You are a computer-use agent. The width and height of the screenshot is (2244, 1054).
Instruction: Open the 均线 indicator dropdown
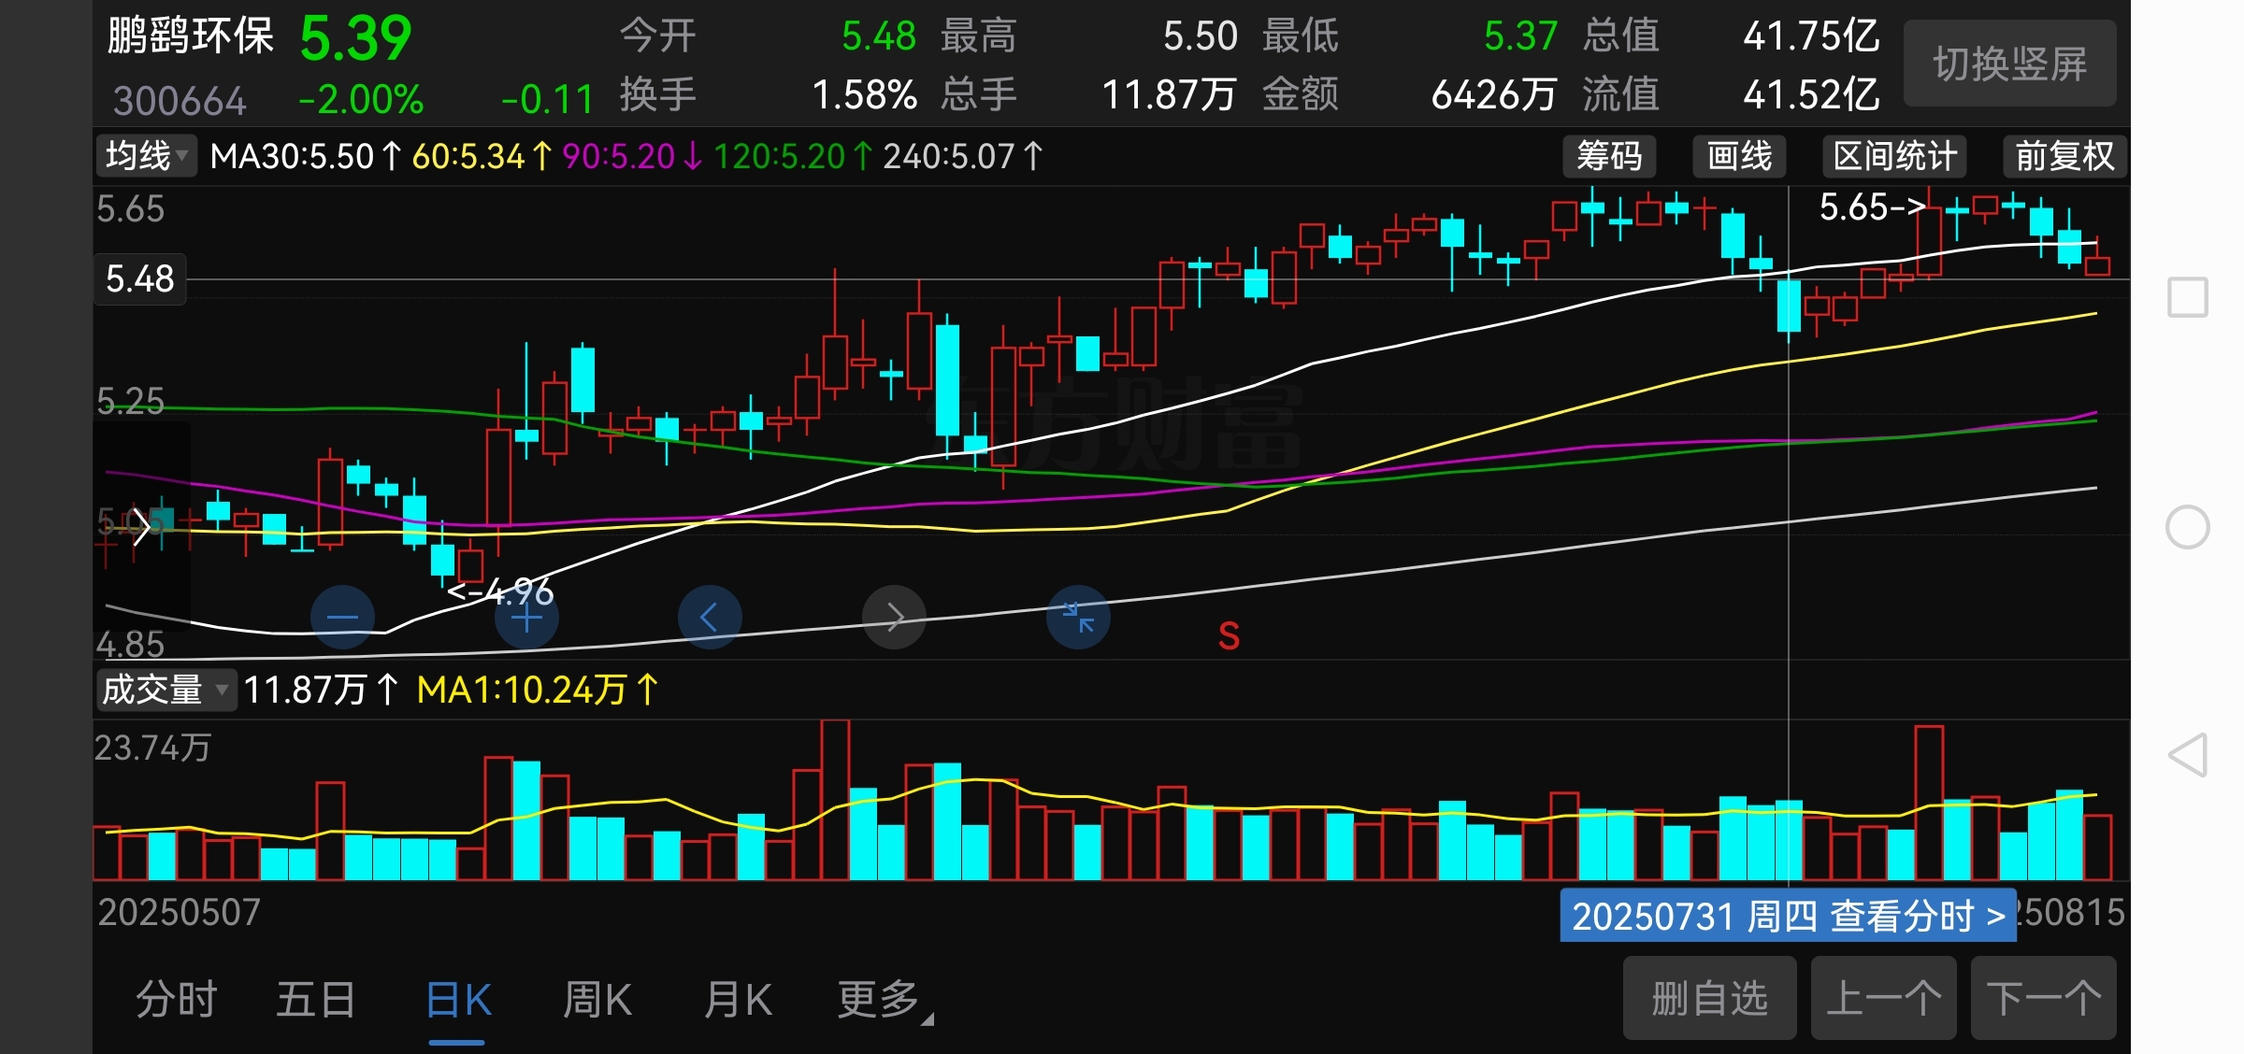tap(147, 156)
